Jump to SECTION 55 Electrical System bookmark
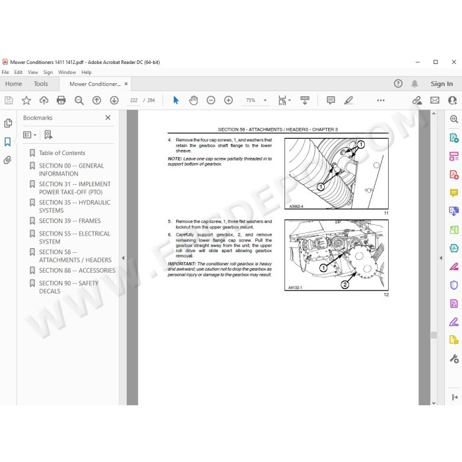Image resolution: width=462 pixels, height=462 pixels. click(x=75, y=238)
